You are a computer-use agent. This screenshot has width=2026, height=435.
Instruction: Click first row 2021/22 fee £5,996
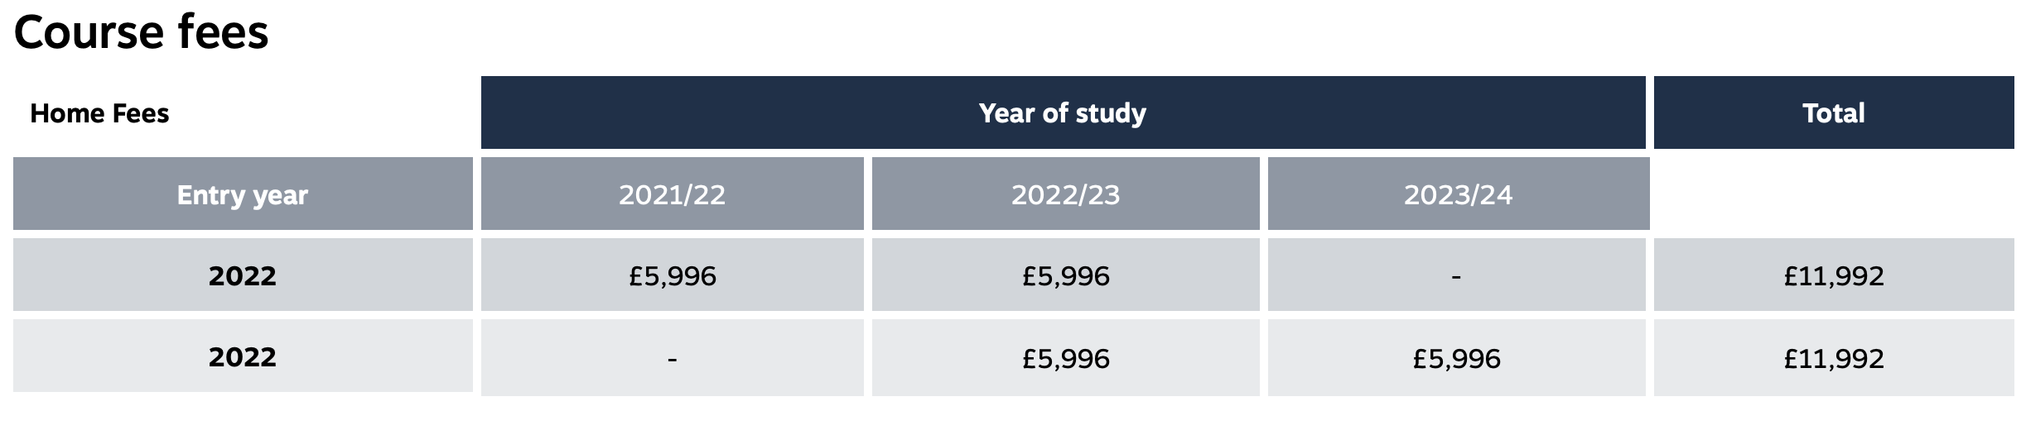click(672, 275)
